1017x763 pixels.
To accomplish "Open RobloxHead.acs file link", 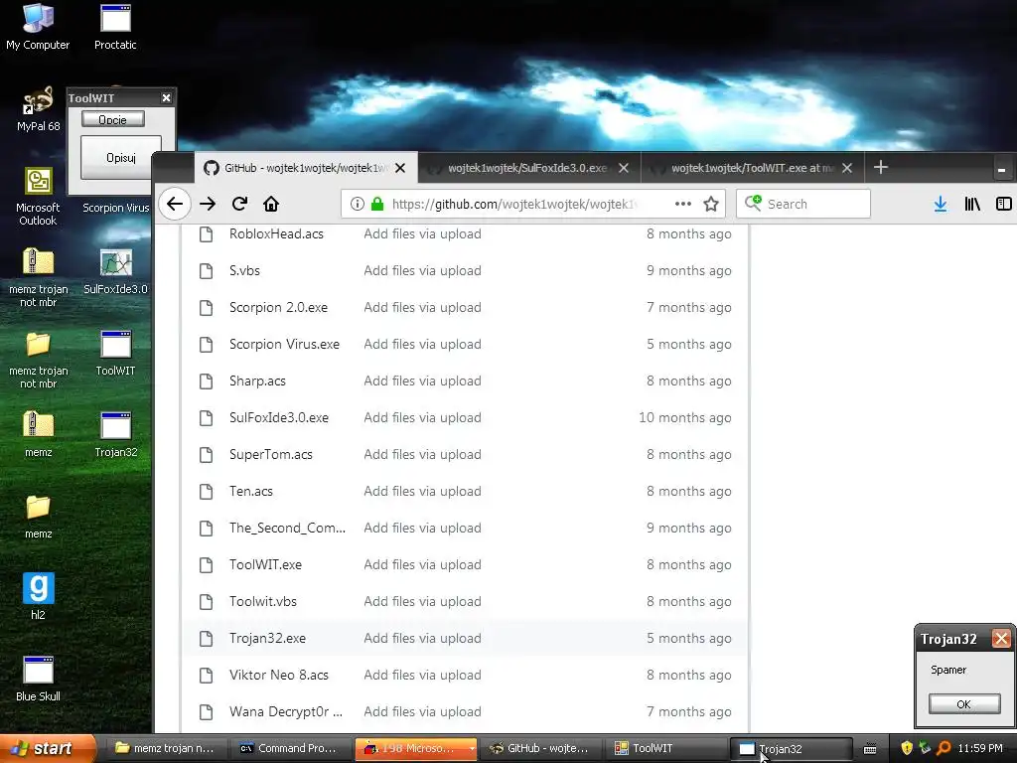I will point(276,233).
